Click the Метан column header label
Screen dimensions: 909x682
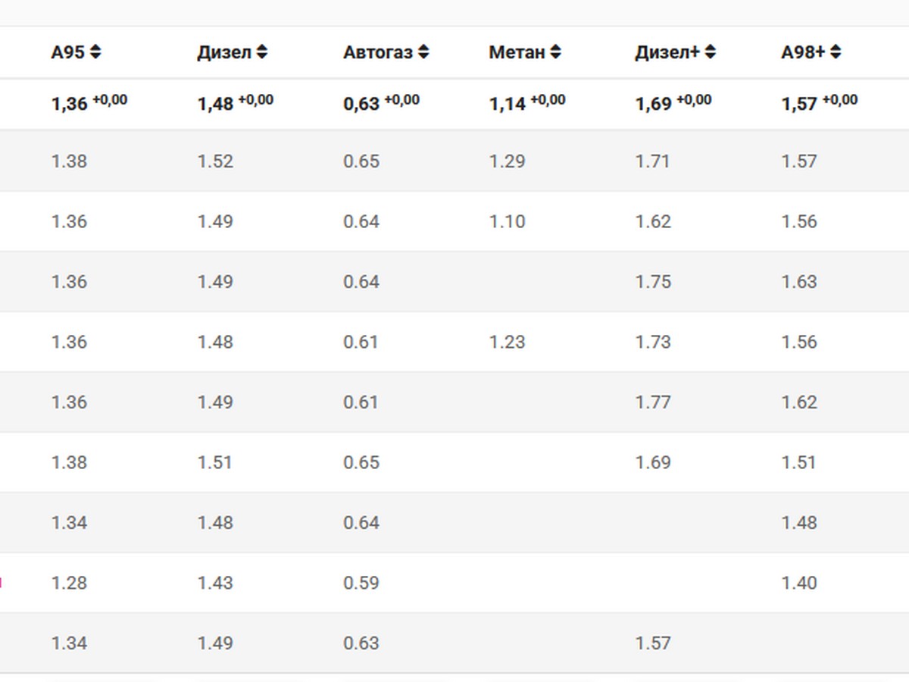tap(517, 52)
